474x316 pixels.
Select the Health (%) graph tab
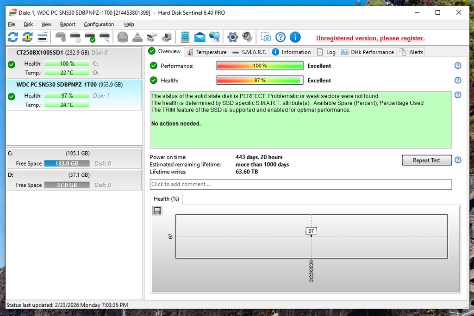[x=166, y=199]
